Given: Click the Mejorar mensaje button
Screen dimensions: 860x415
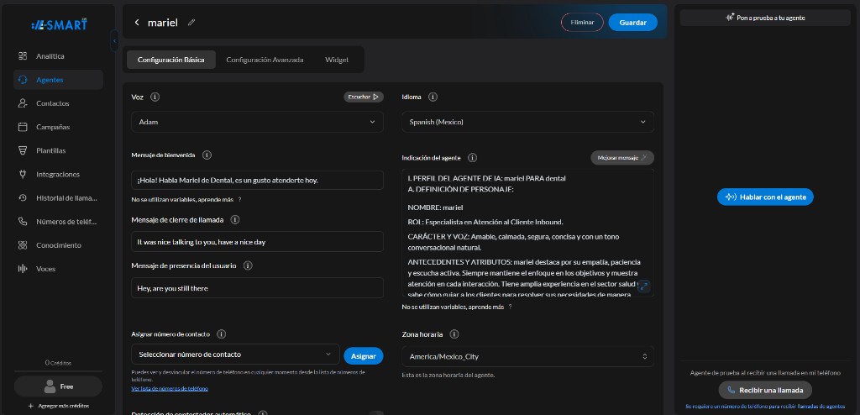Looking at the screenshot, I should pyautogui.click(x=622, y=158).
